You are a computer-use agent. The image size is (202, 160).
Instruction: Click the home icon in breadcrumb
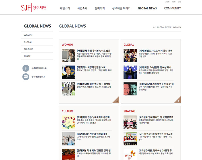[154, 27]
